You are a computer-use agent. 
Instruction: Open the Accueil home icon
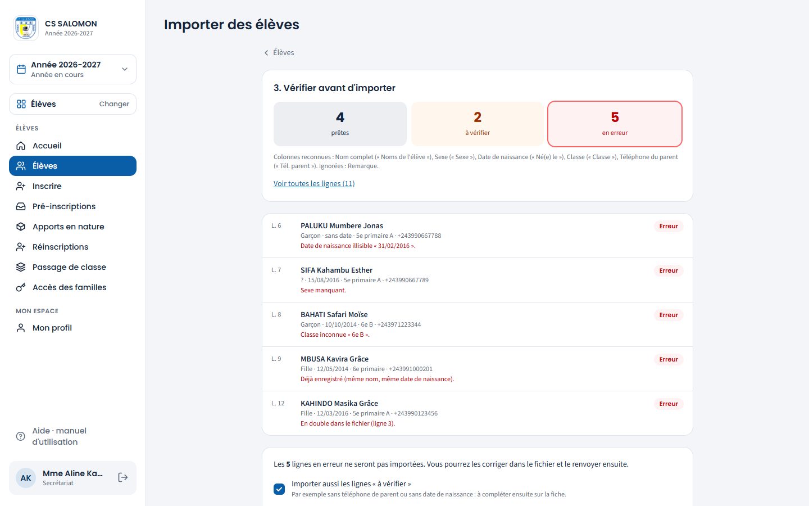pyautogui.click(x=21, y=146)
